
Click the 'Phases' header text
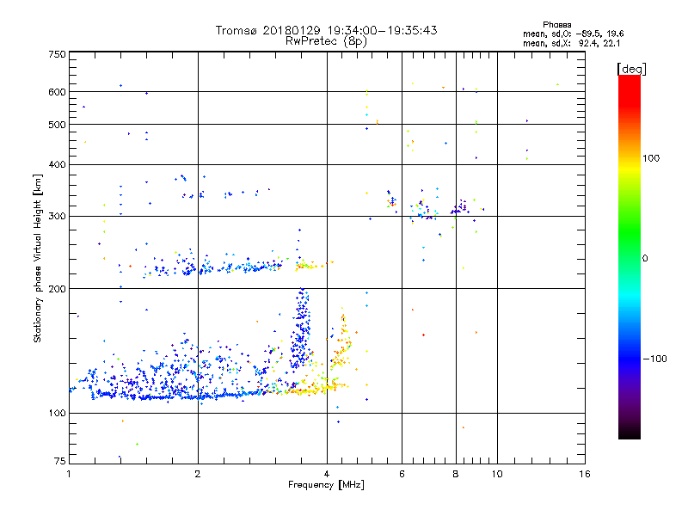point(556,25)
